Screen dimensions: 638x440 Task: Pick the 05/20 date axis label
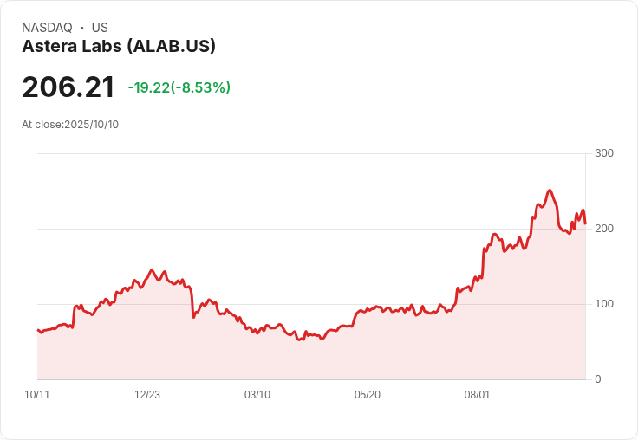[368, 395]
